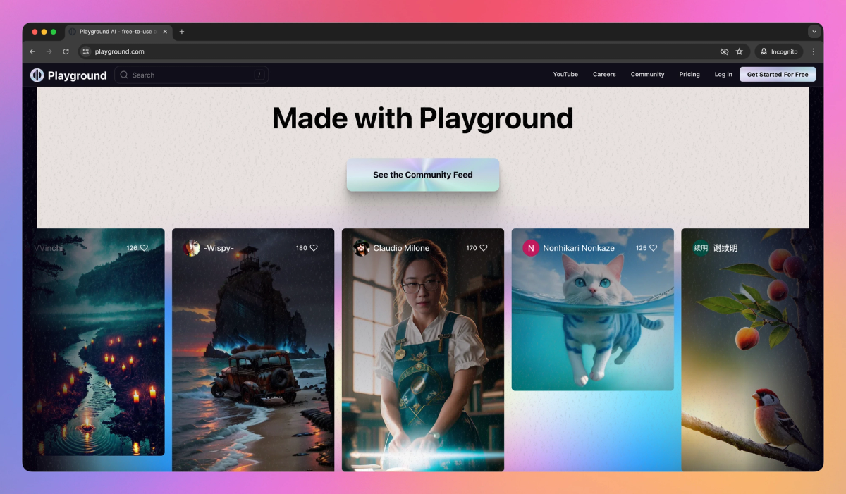Open Claudio Milone's avatar
Screen dimensions: 846x494
click(x=362, y=248)
